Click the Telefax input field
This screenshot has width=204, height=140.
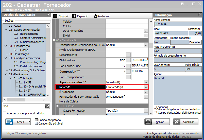tap(127, 22)
